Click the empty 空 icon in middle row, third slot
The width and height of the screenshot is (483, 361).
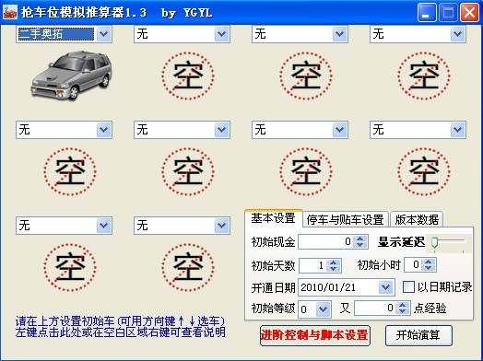coord(306,171)
